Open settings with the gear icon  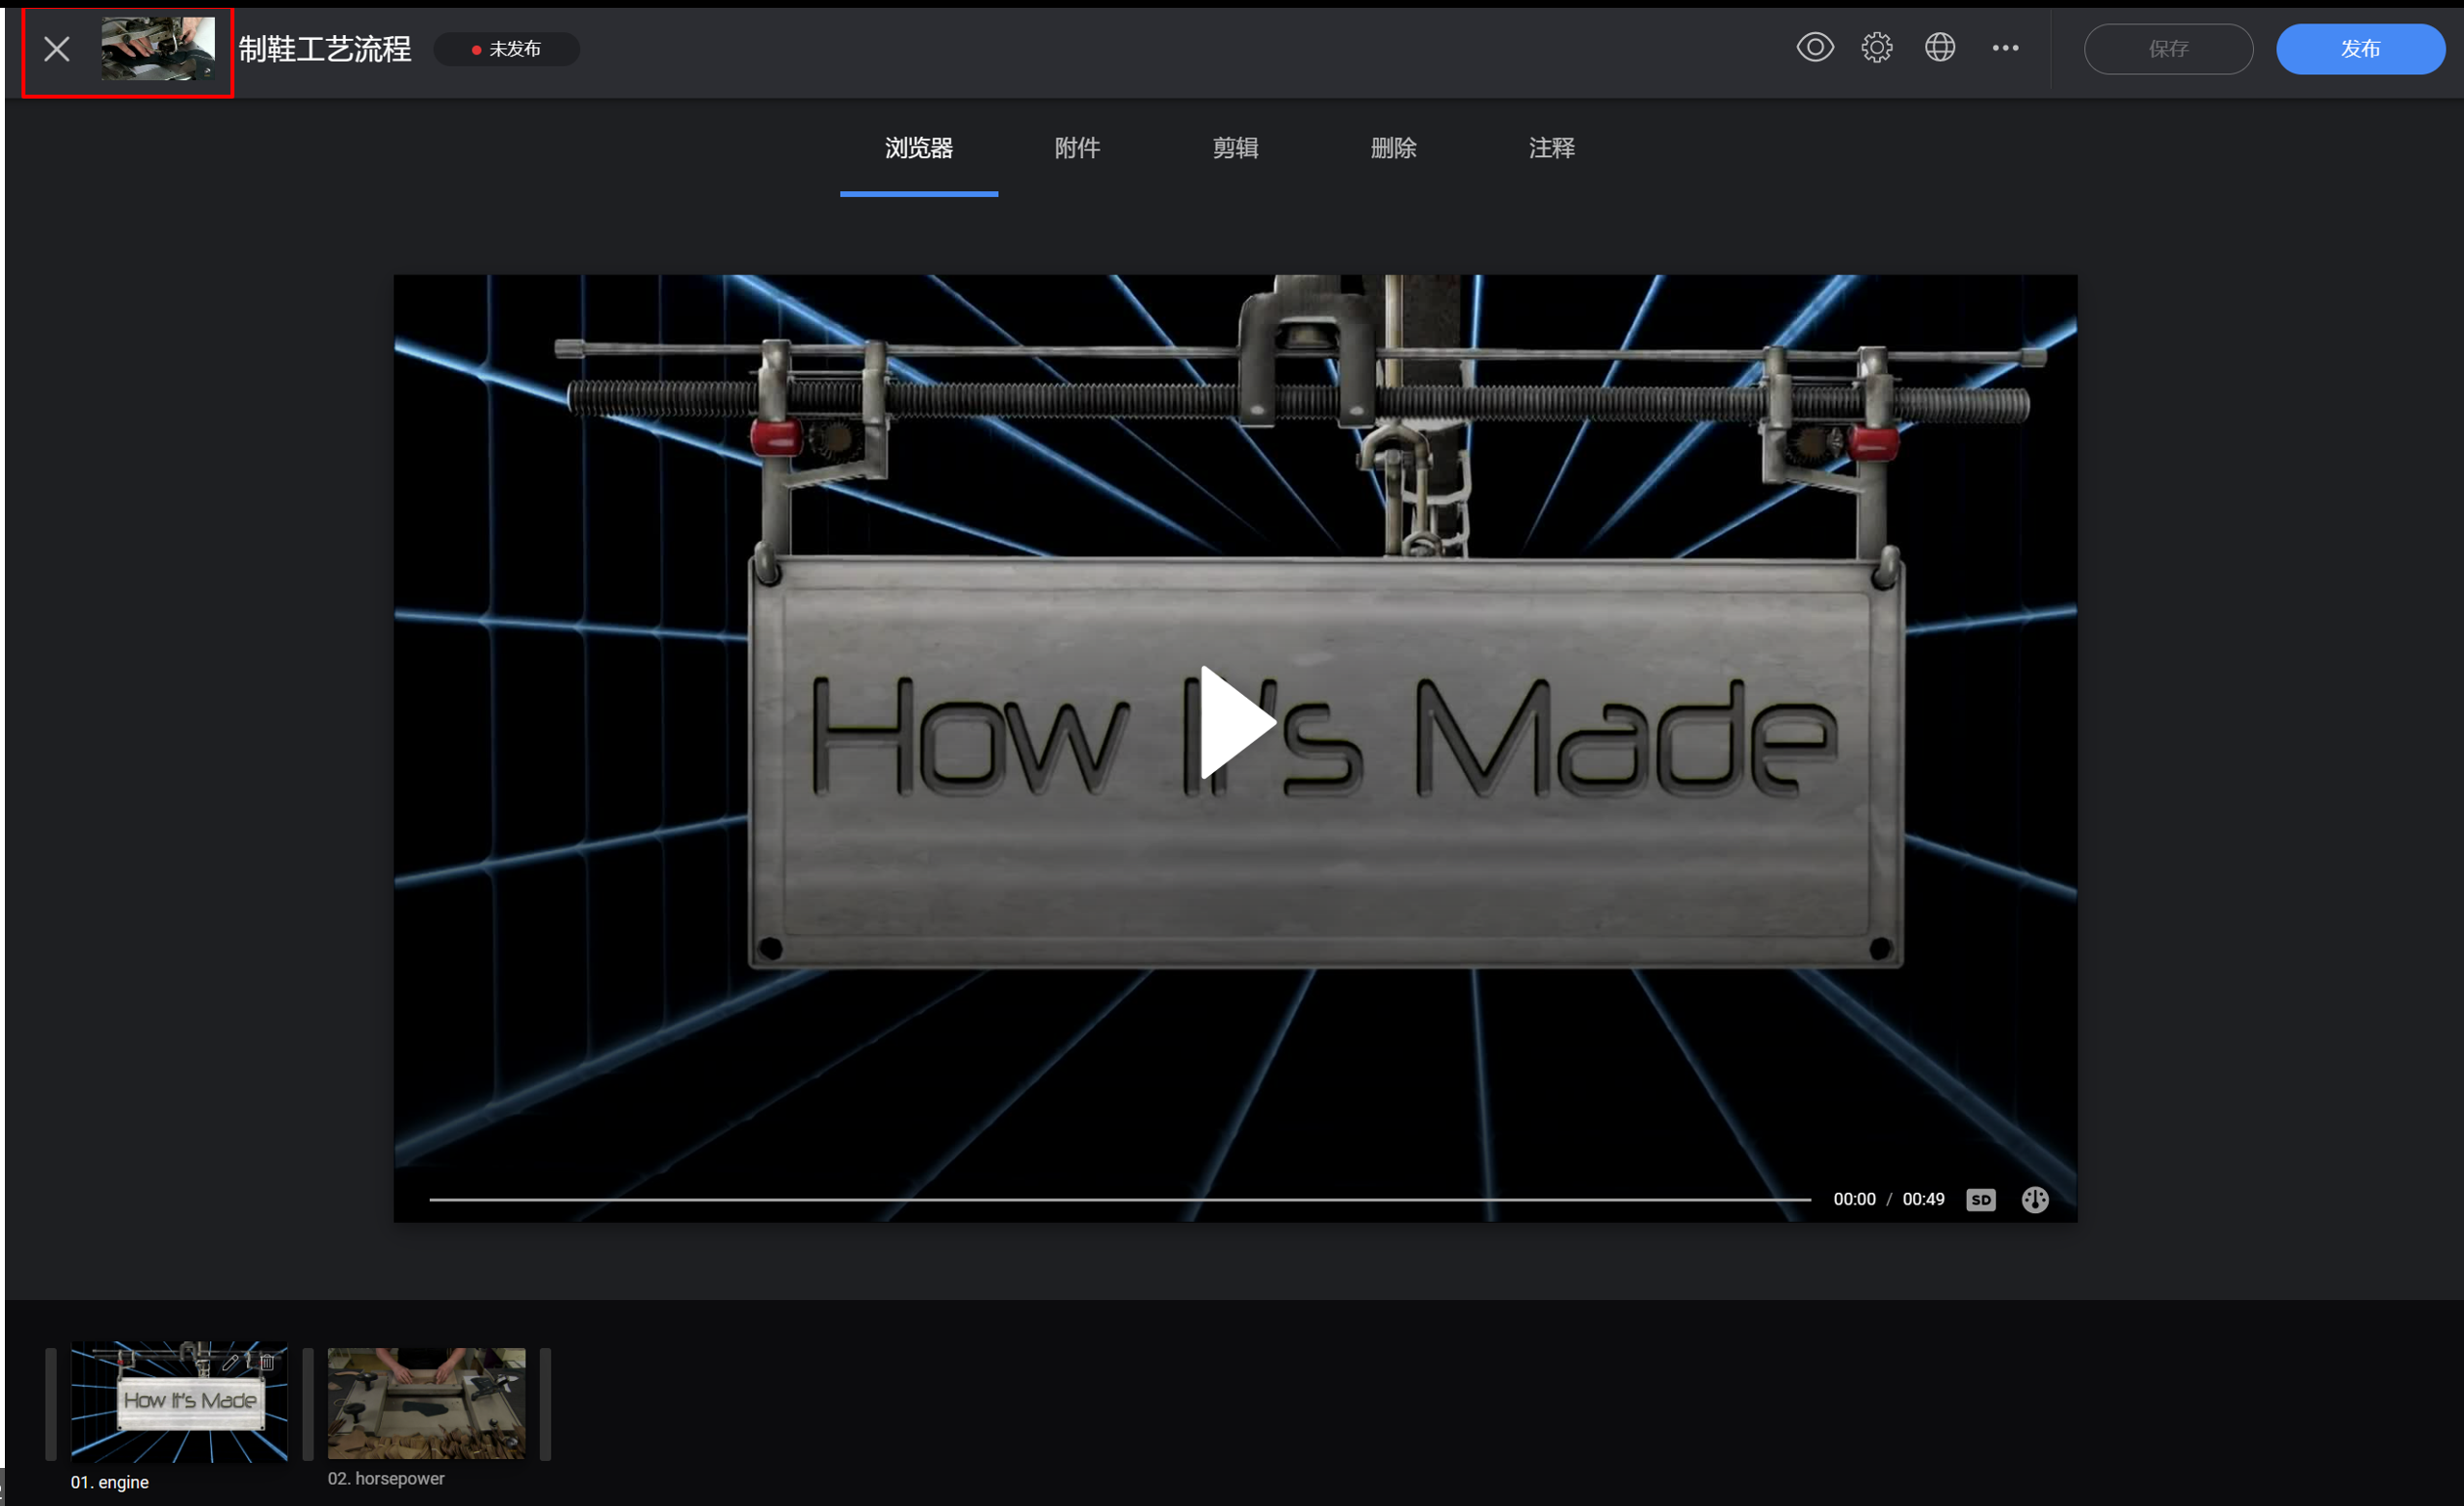click(1876, 48)
